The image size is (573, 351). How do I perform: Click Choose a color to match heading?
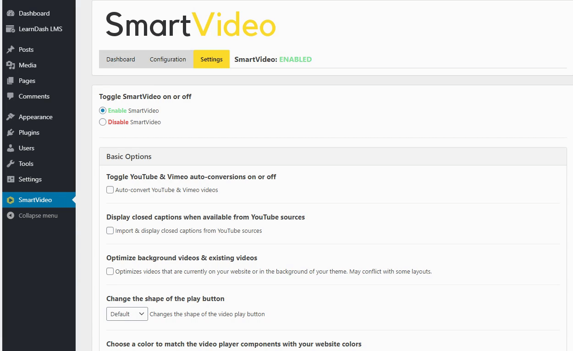click(234, 344)
